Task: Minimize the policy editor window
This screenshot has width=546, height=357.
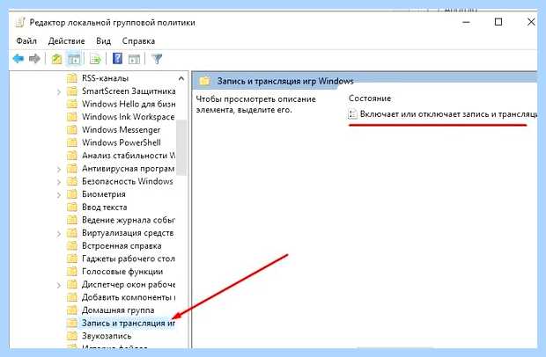Action: point(466,22)
